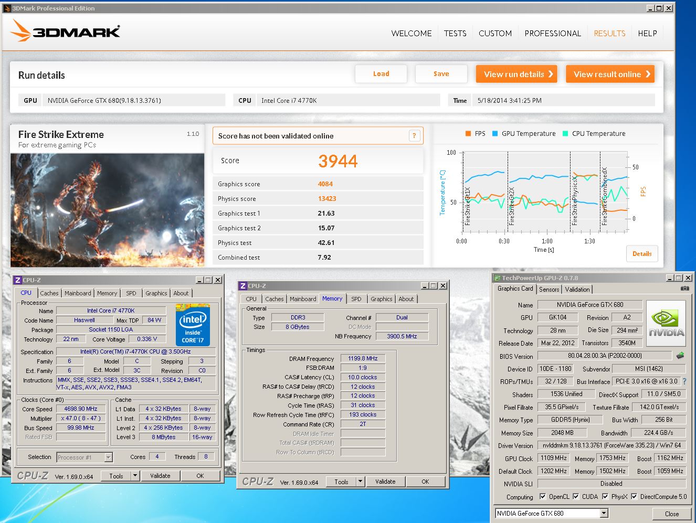696x523 pixels.
Task: Click the 3DMark title bar icon
Action: [x=7, y=8]
